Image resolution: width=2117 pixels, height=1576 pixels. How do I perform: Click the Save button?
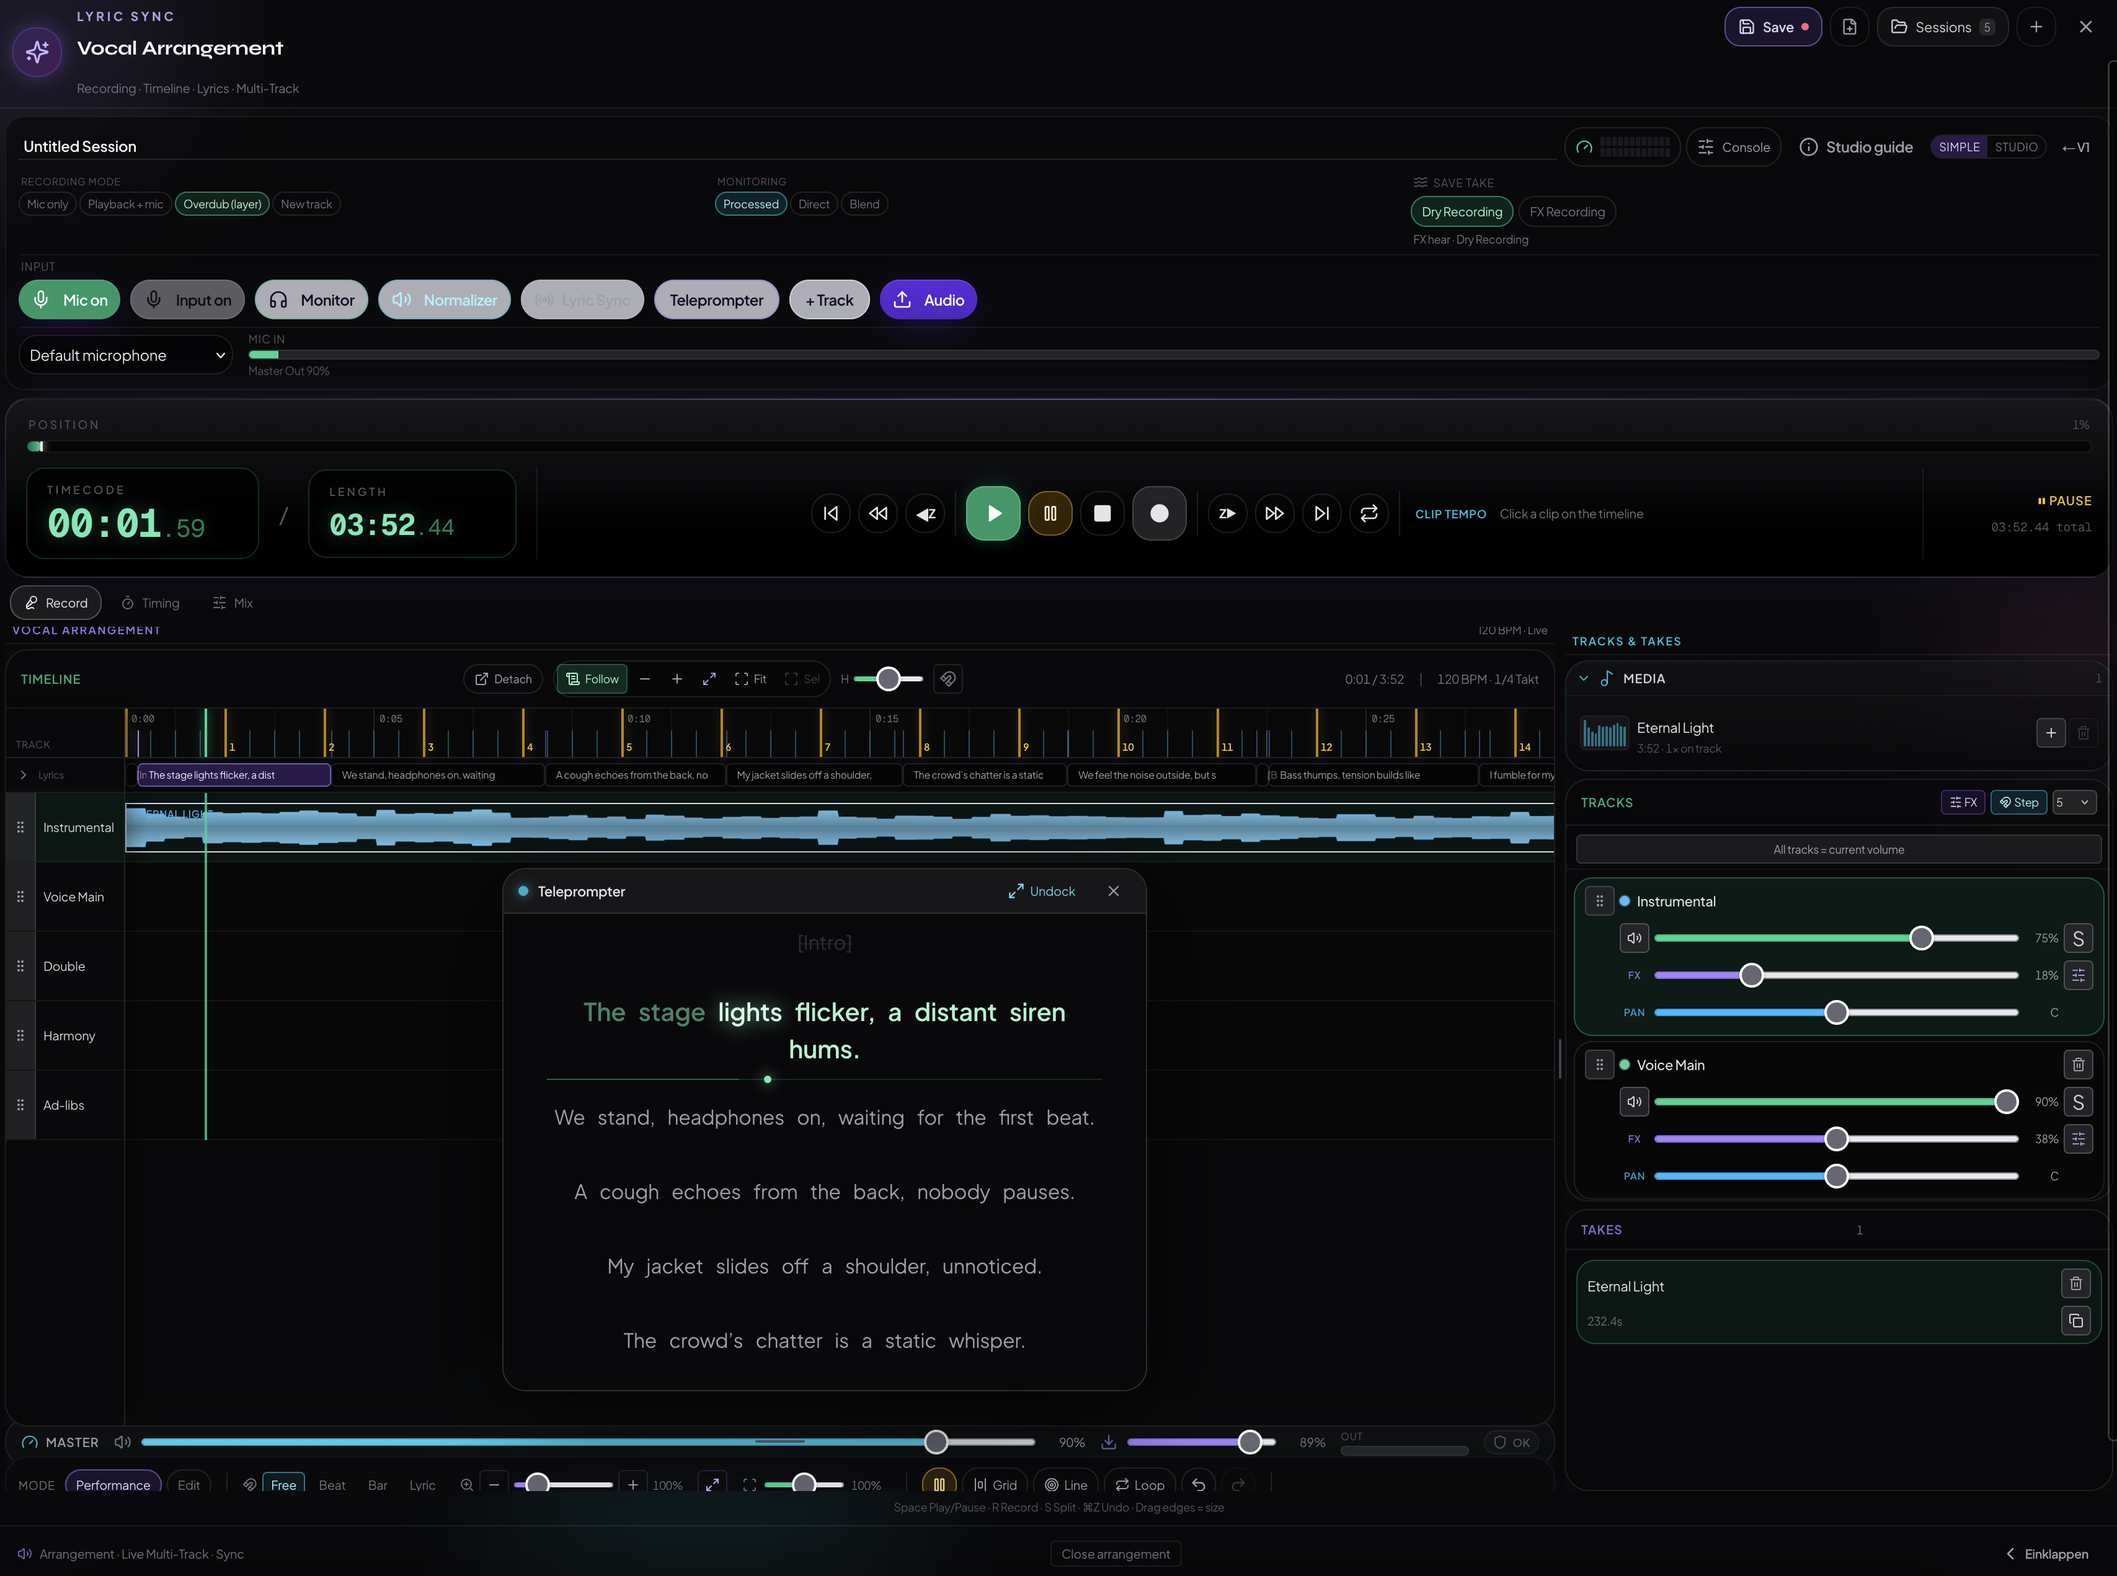1773,27
